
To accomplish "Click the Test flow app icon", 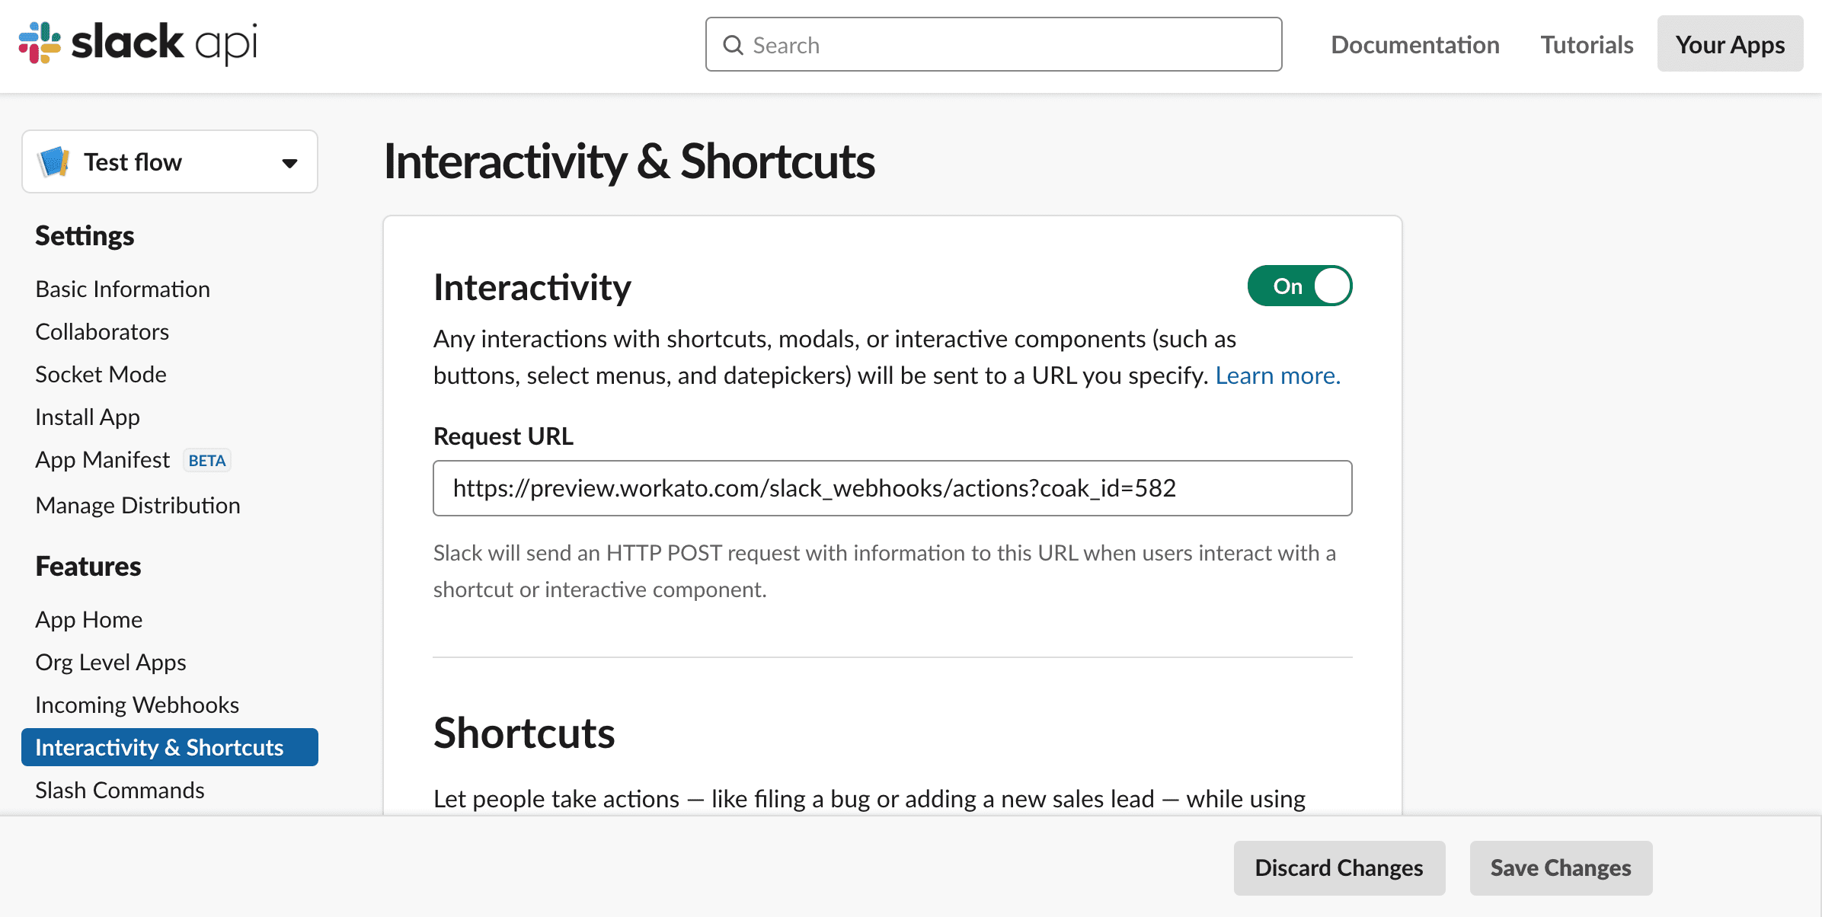I will coord(54,162).
